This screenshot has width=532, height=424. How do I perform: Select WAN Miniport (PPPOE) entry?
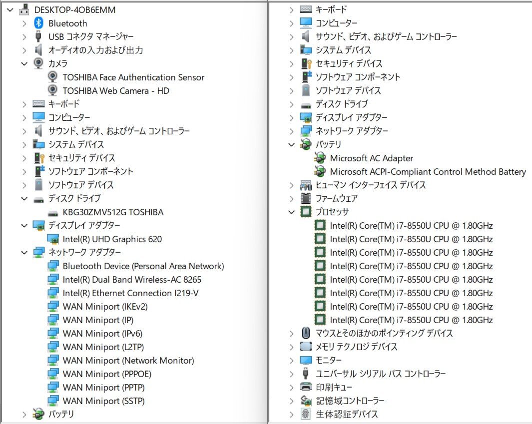click(x=107, y=374)
